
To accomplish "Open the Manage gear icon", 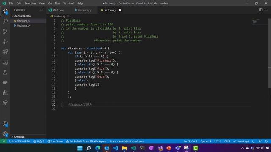I will pos(5,134).
